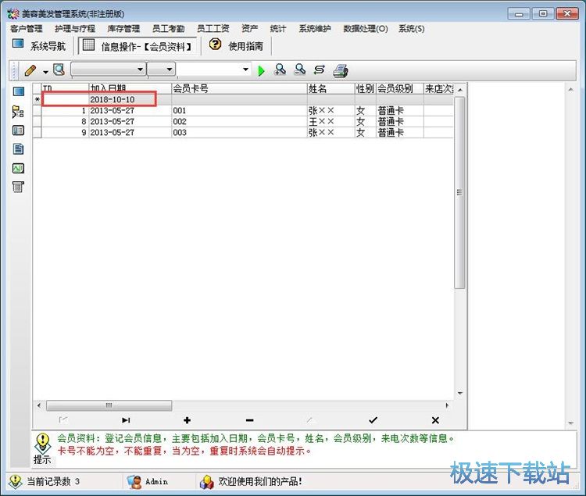The width and height of the screenshot is (586, 496).
Task: Open the 员工考勤 menu
Action: tap(168, 29)
